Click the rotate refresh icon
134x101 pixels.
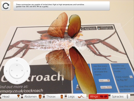tap(6, 6)
